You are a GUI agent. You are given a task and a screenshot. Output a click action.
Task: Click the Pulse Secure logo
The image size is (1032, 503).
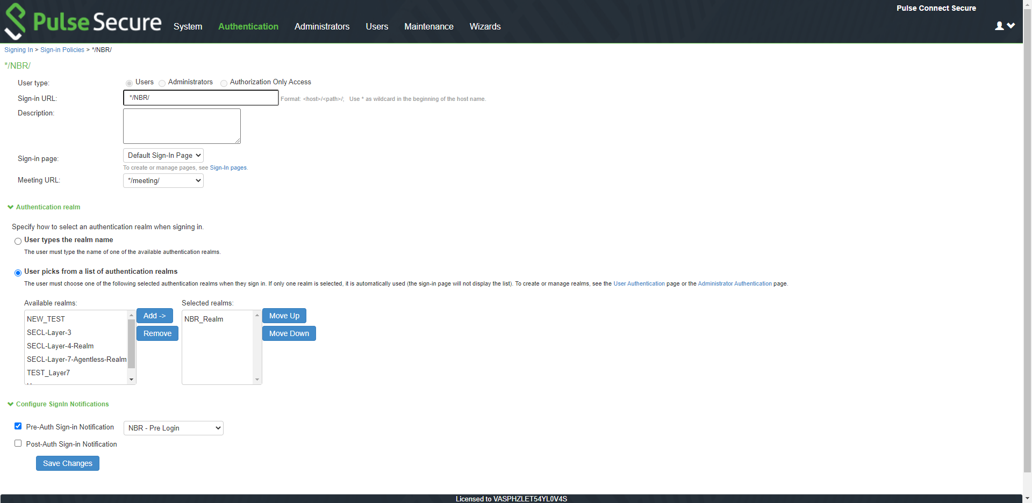[83, 21]
